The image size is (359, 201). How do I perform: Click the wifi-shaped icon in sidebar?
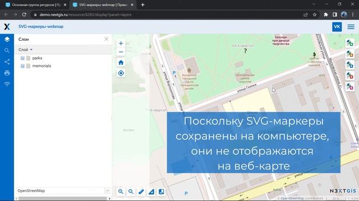pos(7,84)
